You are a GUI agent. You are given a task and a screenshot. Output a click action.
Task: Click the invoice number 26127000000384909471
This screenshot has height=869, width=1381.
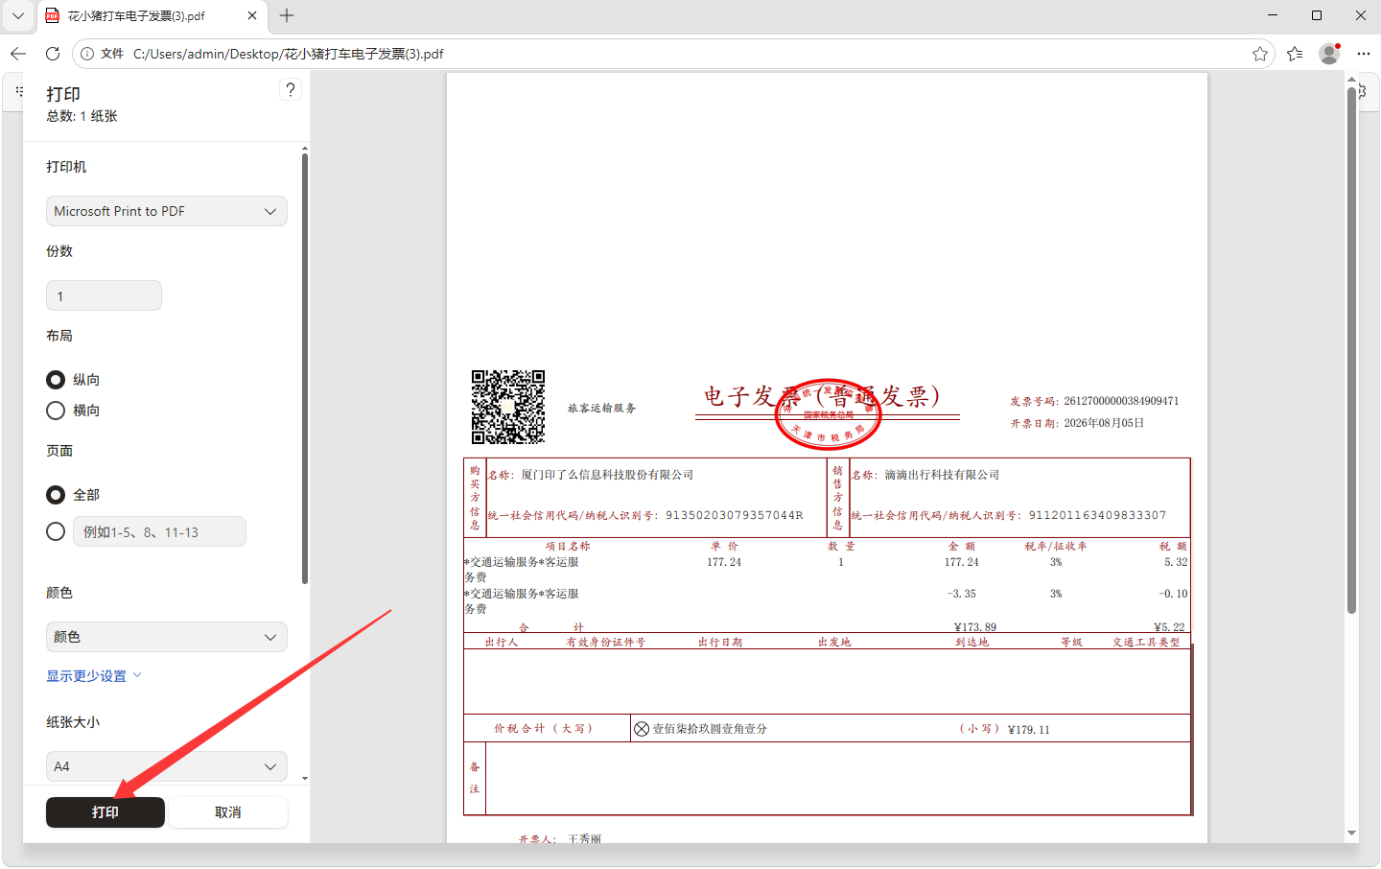click(x=1121, y=401)
